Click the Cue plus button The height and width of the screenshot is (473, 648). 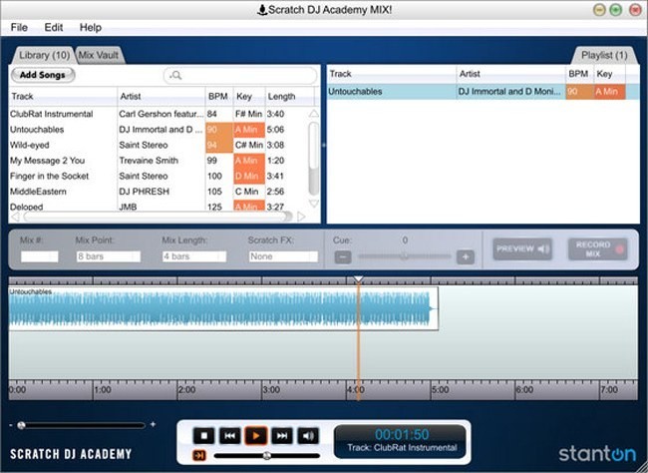click(x=464, y=256)
